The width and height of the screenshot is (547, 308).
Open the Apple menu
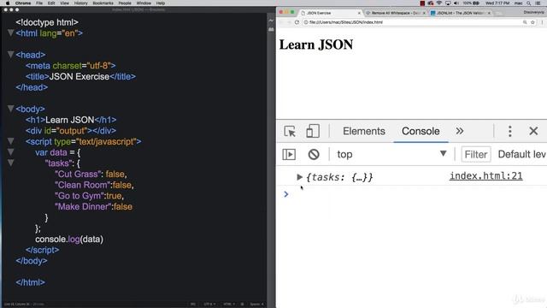(x=8, y=3)
